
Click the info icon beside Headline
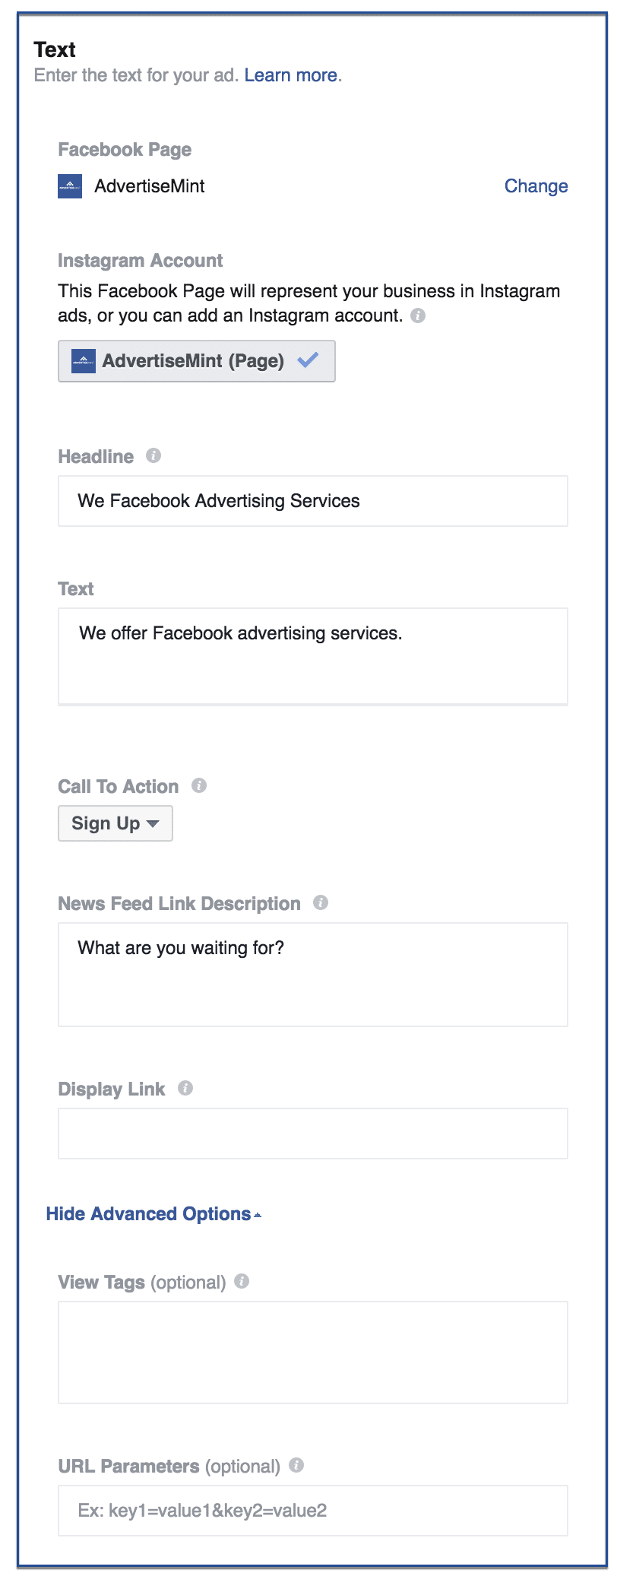click(153, 455)
